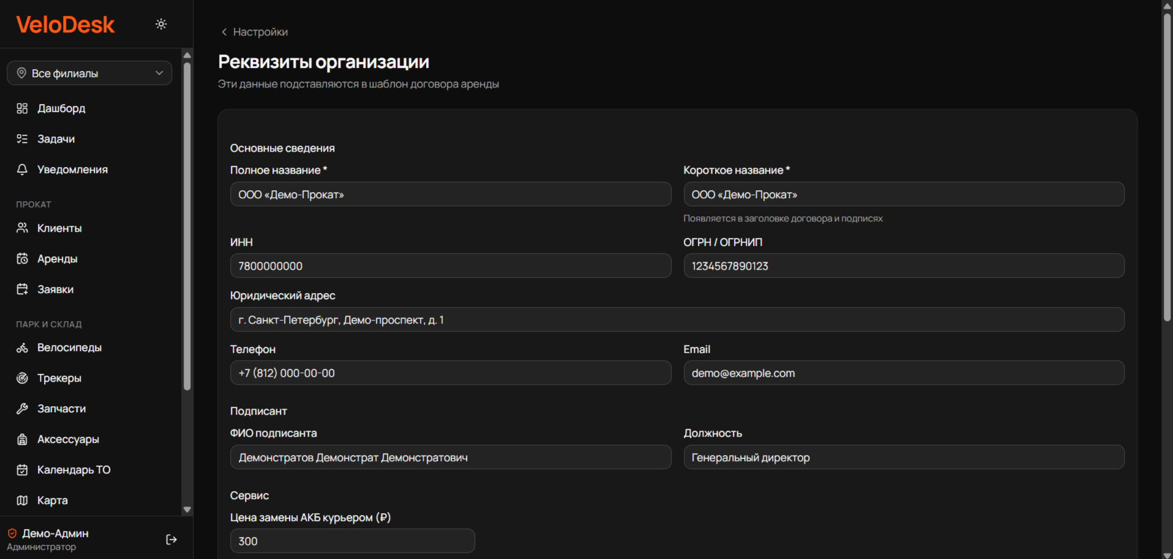Viewport: 1173px width, 559px height.
Task: Click the Запчасти wrench icon
Action: (22, 409)
